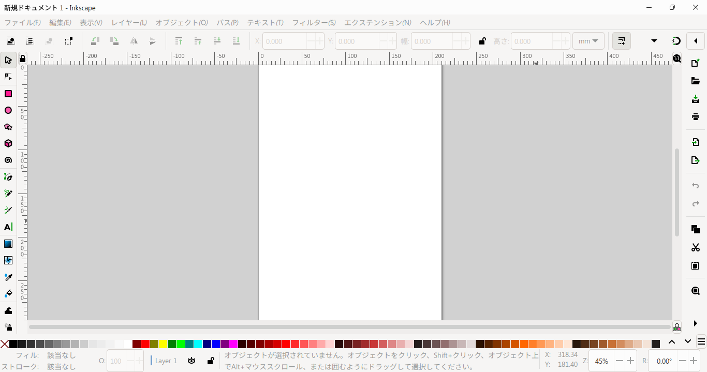
Task: Select the Text tool
Action: [8, 227]
